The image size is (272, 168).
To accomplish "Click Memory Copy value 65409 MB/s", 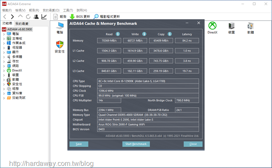I will pos(161,41).
